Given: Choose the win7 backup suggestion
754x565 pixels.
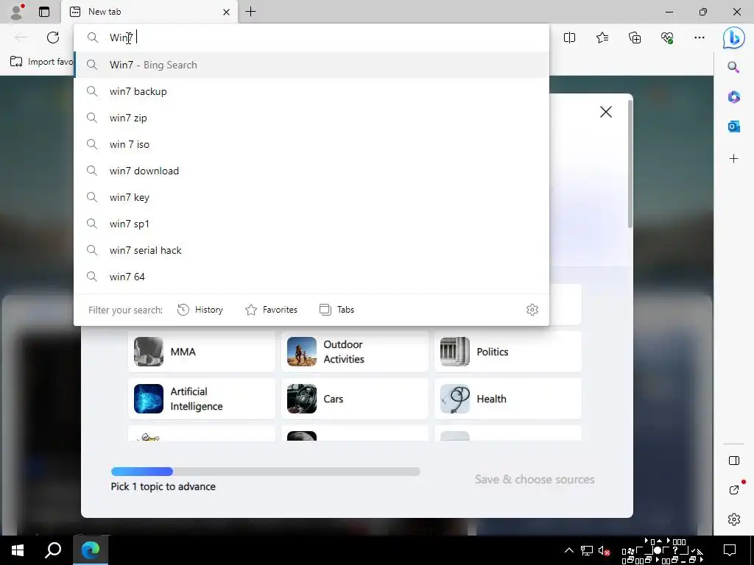Looking at the screenshot, I should pos(311,91).
